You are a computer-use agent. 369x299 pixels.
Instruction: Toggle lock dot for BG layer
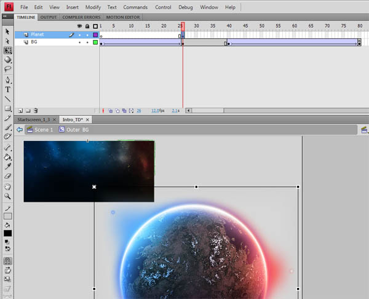87,42
